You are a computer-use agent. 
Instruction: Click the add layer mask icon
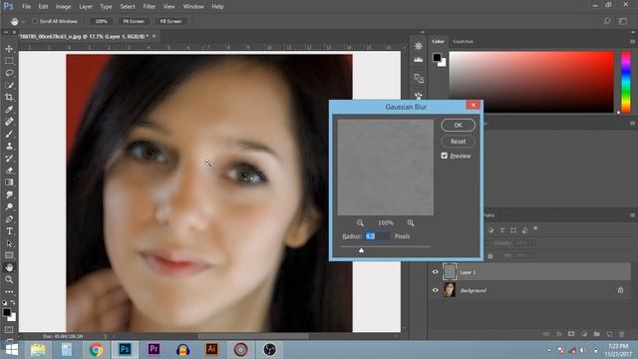tap(571, 334)
